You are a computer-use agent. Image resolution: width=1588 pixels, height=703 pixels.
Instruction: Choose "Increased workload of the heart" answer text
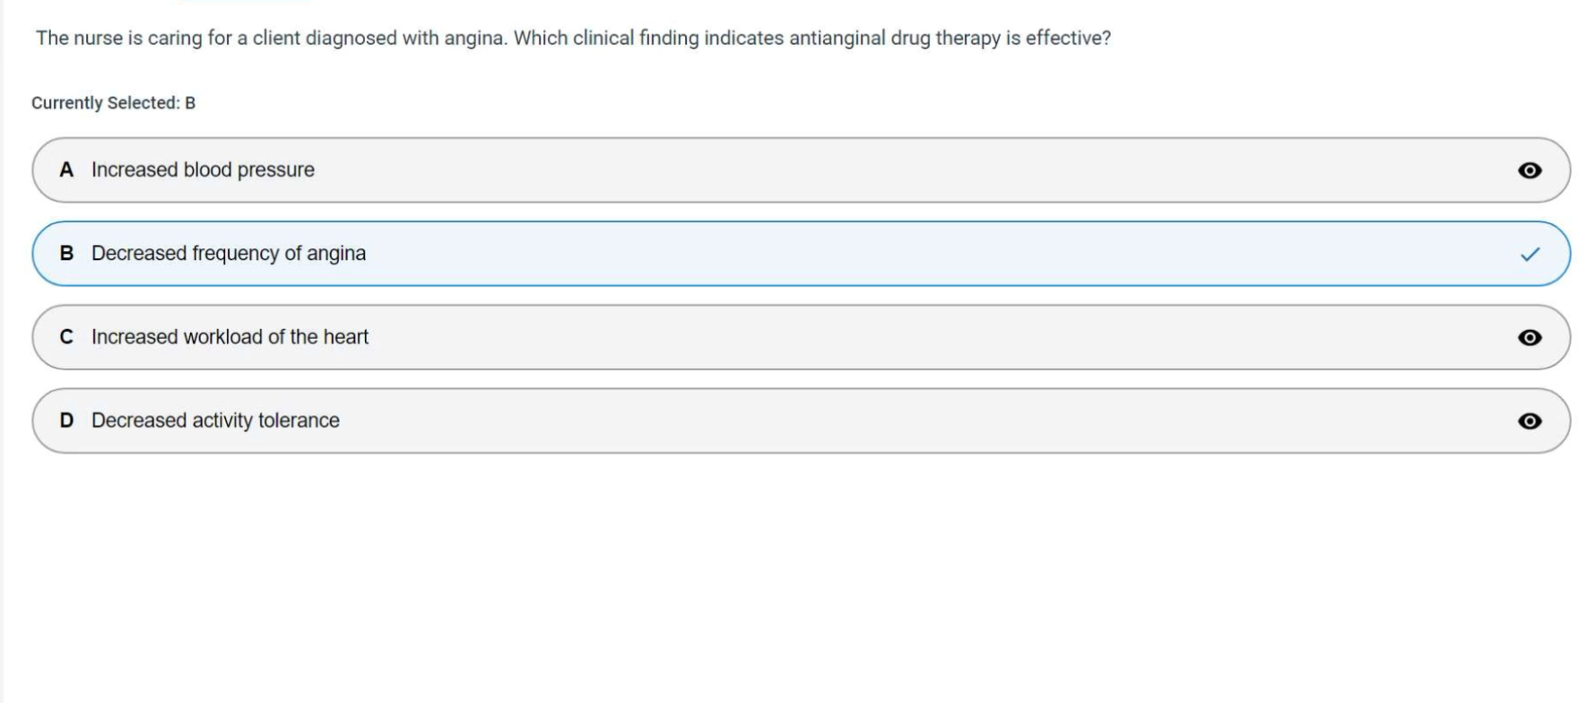click(x=230, y=336)
